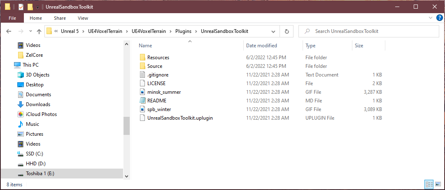
Task: Open 3D Objects in navigation pane
Action: tap(37, 75)
